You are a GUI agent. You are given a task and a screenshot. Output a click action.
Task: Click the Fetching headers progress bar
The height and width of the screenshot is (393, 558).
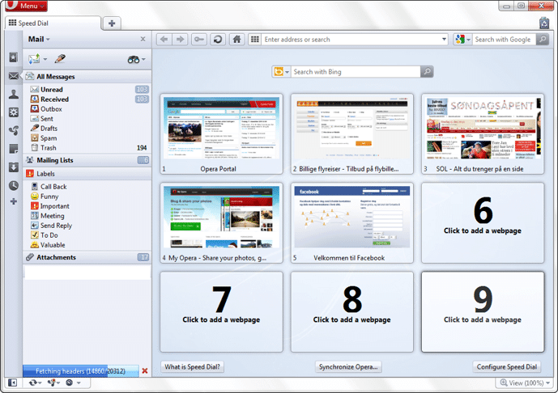[x=81, y=371]
